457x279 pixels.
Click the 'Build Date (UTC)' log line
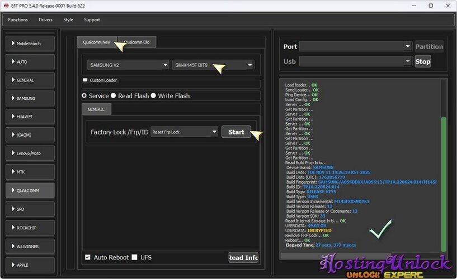point(315,177)
